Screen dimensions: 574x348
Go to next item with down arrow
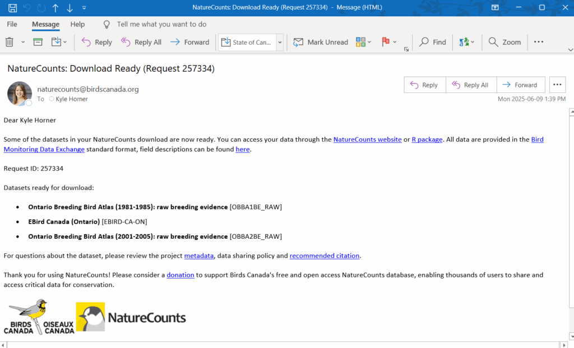pyautogui.click(x=70, y=8)
